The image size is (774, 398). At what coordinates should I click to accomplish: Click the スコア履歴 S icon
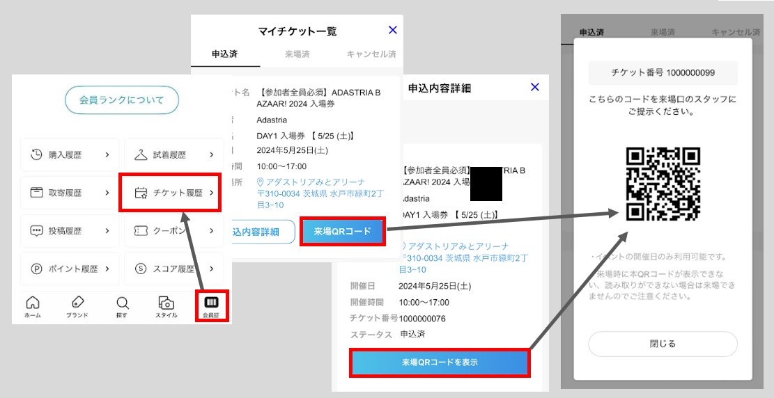pos(141,269)
